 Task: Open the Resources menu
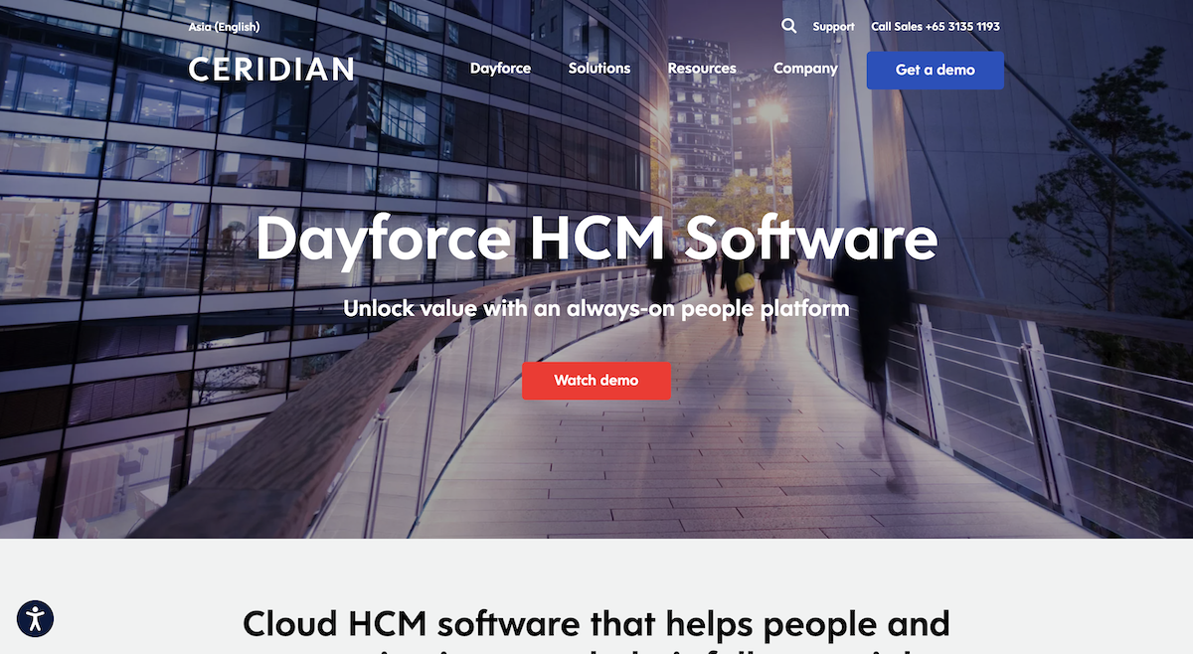tap(702, 69)
